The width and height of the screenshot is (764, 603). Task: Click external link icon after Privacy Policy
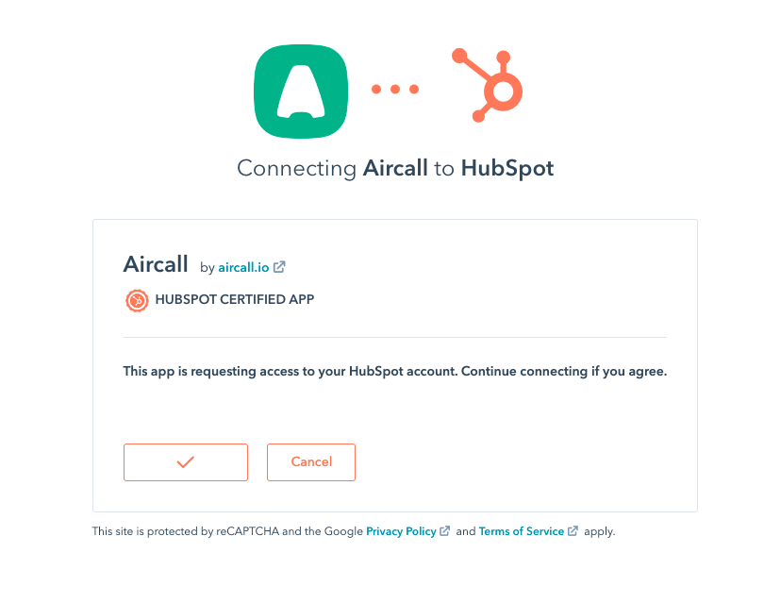445,531
